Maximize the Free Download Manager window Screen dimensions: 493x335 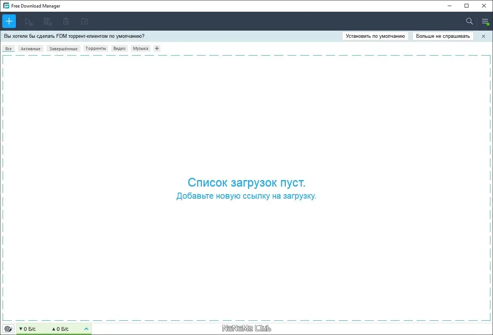[x=467, y=6]
